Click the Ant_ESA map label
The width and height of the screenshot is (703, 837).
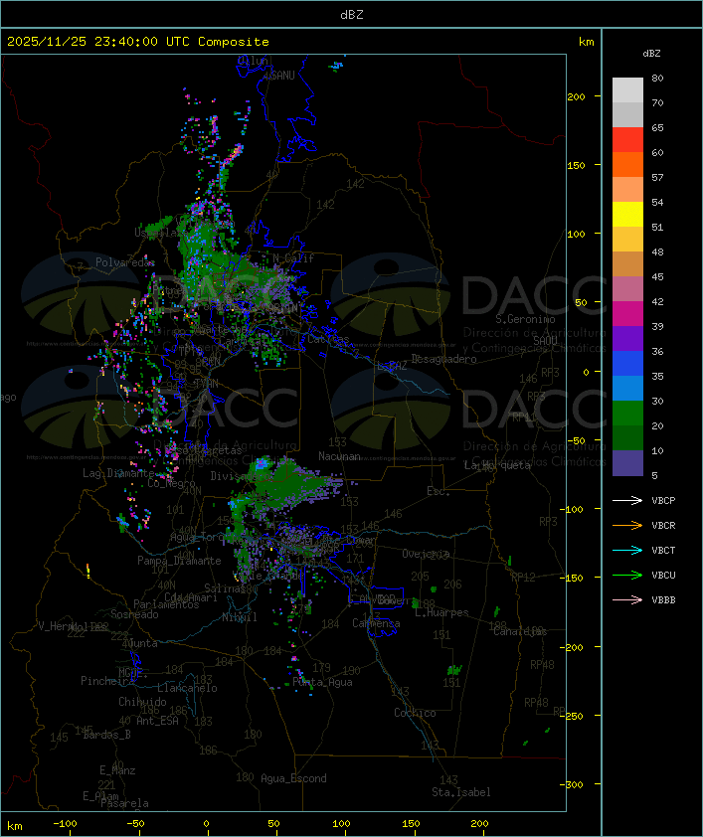157,721
